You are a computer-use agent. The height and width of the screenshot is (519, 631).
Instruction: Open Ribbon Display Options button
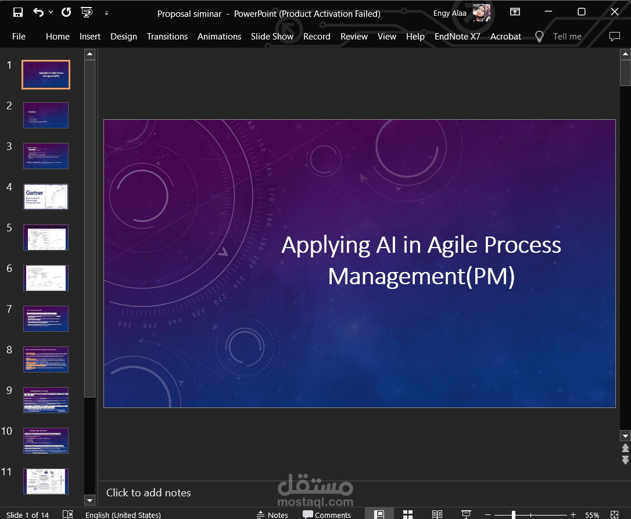515,12
